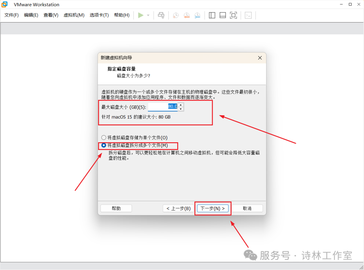Open the 帮助(H) menu

pyautogui.click(x=122, y=15)
